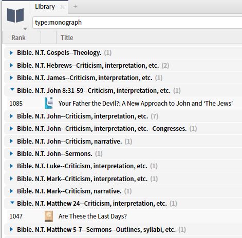Open 'Your Father the Devil?' title link
242x238 pixels.
[145, 103]
